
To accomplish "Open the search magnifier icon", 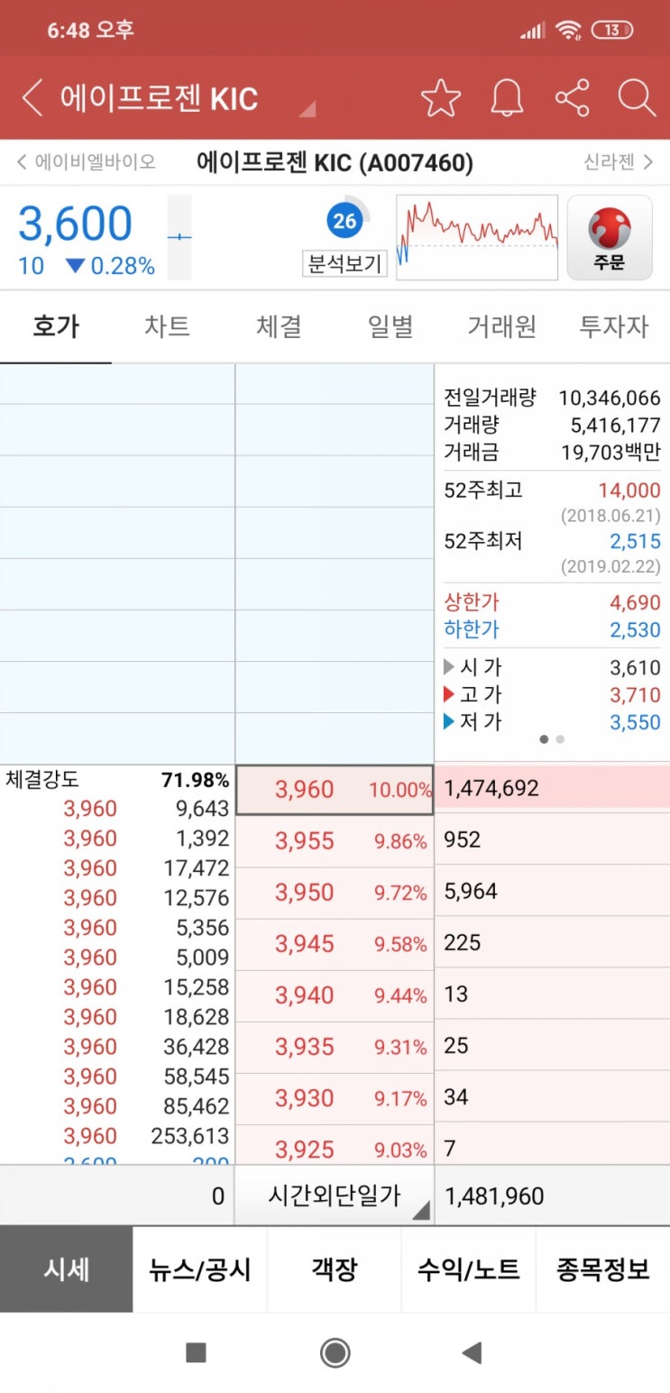I will [637, 98].
